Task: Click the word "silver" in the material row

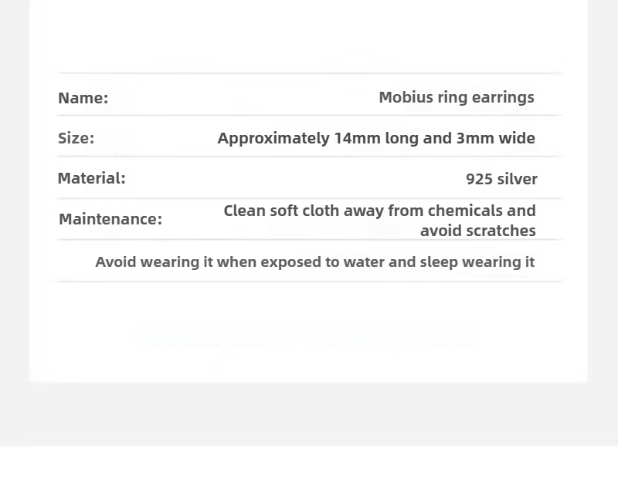Action: [517, 179]
